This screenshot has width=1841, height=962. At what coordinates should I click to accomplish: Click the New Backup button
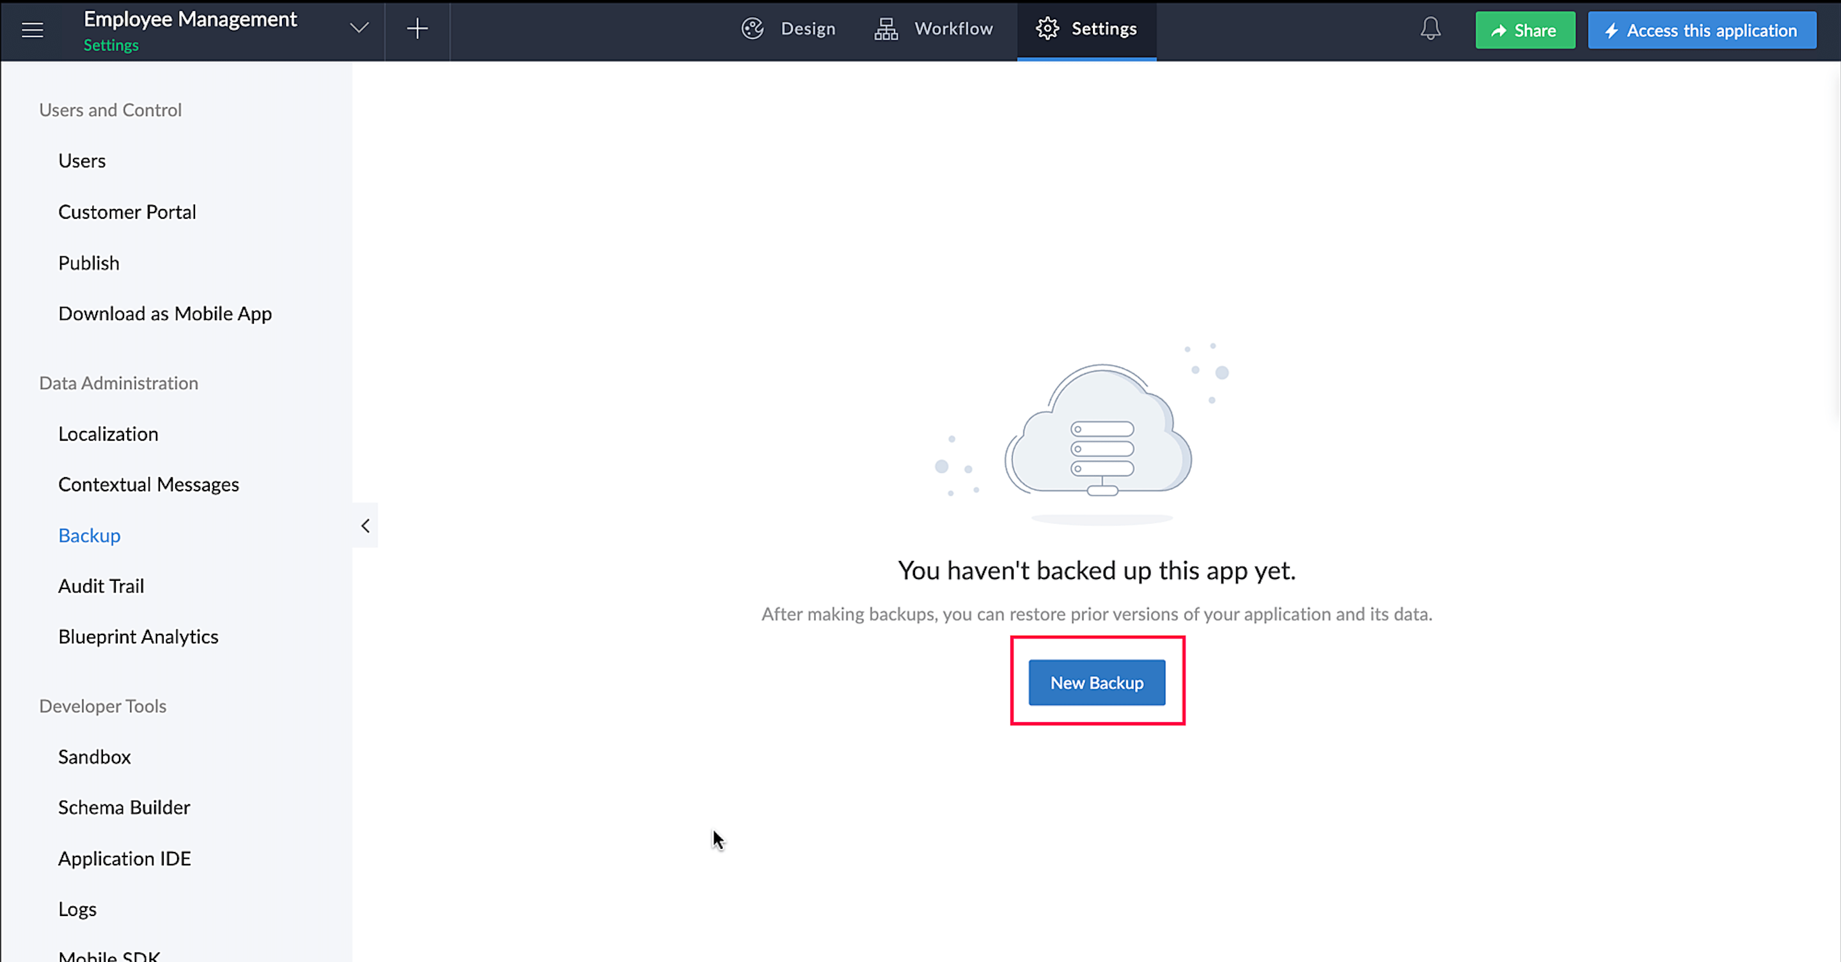[x=1096, y=682]
